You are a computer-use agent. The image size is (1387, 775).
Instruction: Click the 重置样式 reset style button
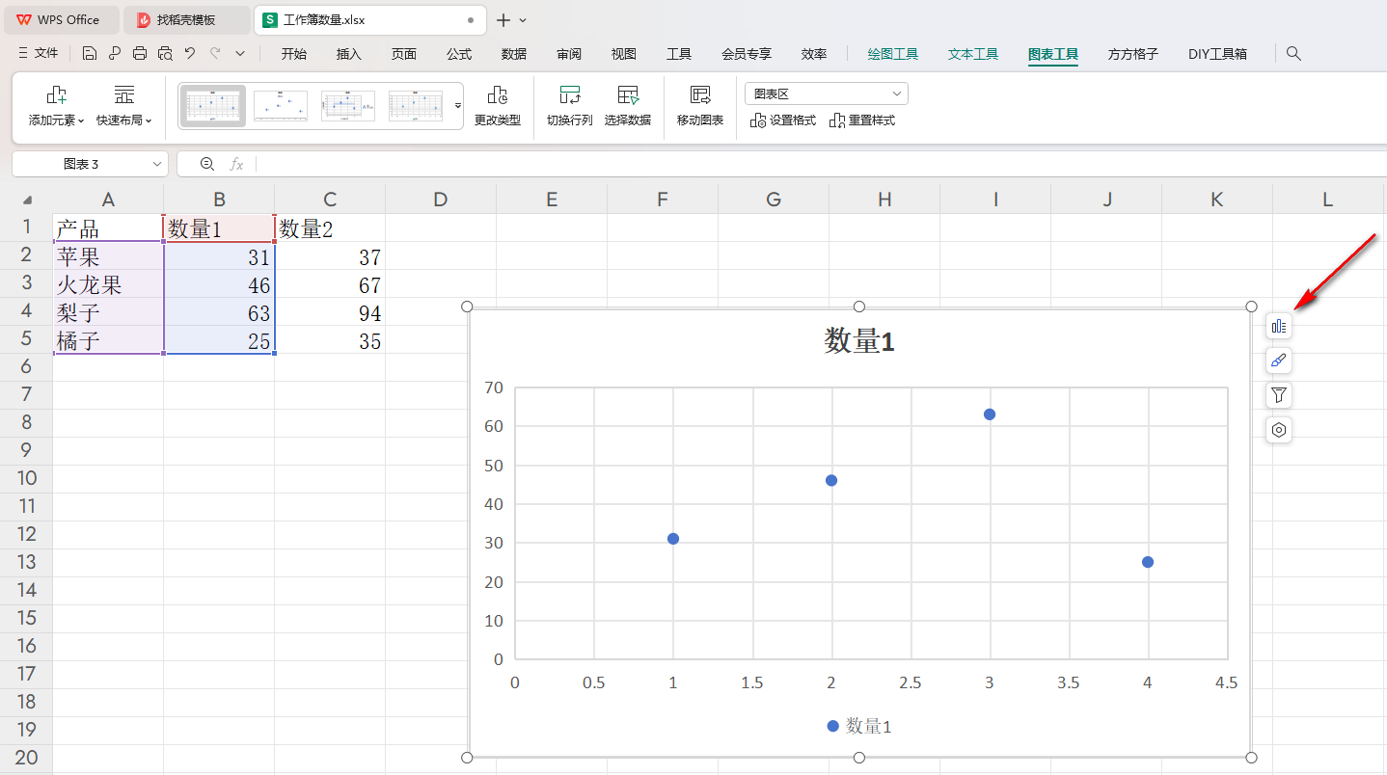pyautogui.click(x=862, y=120)
